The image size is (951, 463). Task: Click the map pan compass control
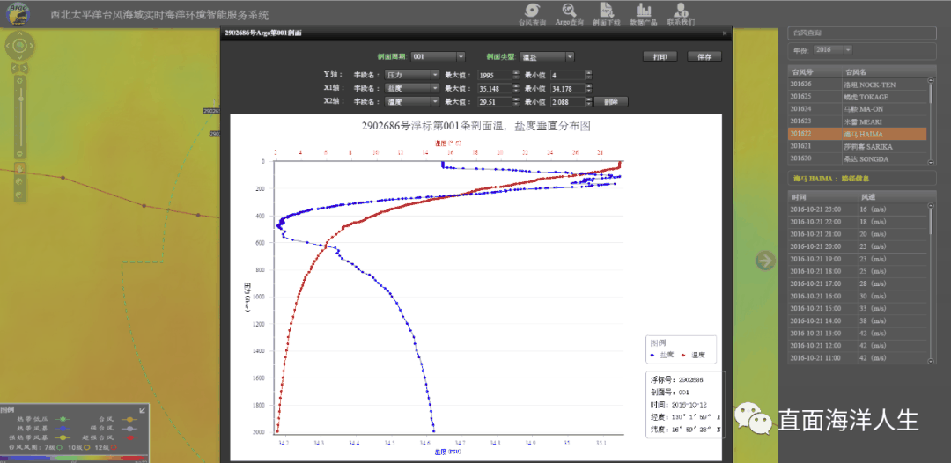(x=20, y=44)
